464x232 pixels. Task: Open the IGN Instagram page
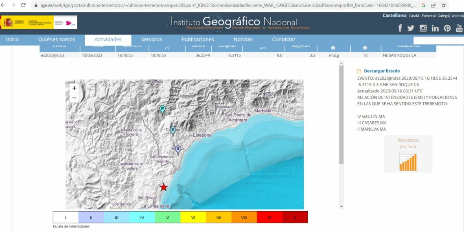(423, 28)
